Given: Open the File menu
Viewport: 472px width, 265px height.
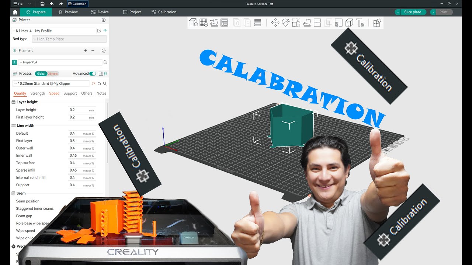Looking at the screenshot, I should click(x=18, y=4).
